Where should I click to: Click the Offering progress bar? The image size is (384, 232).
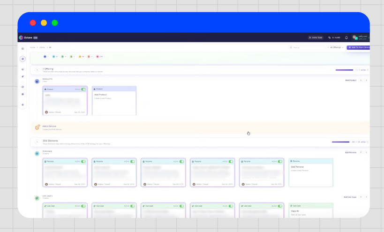click(344, 70)
